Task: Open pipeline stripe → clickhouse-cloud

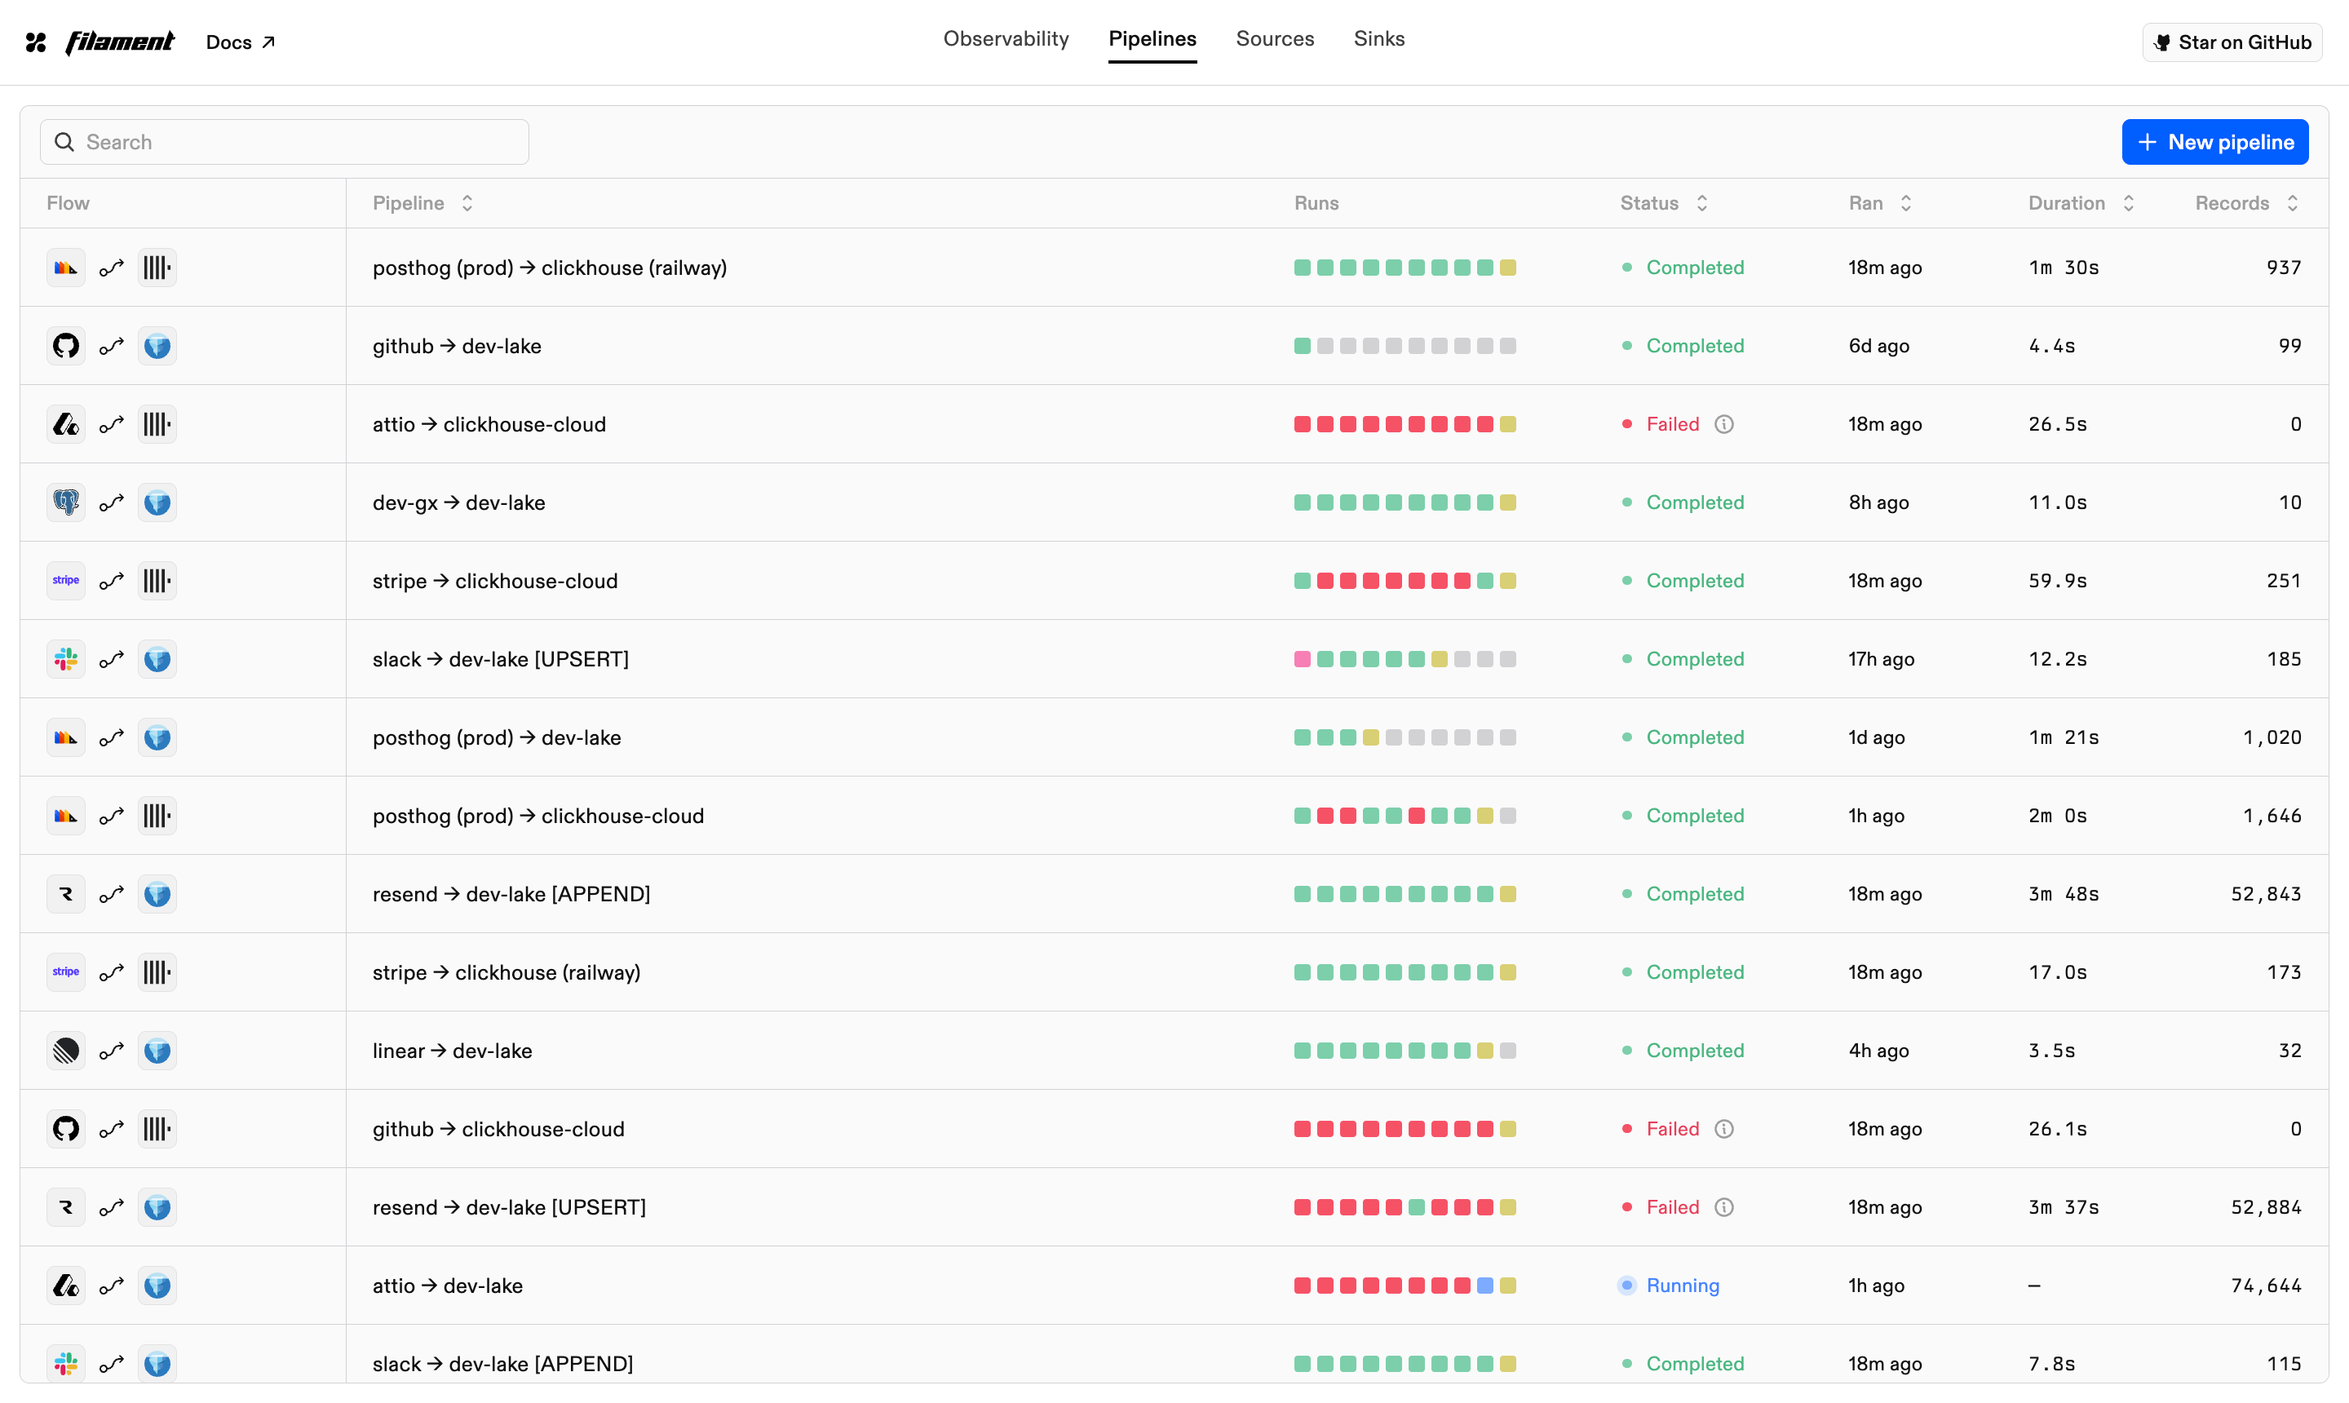Action: point(494,581)
